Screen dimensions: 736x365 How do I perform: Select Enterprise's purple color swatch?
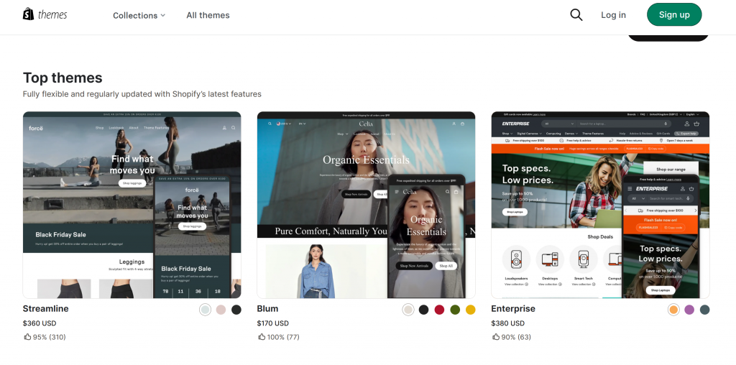[x=689, y=310]
